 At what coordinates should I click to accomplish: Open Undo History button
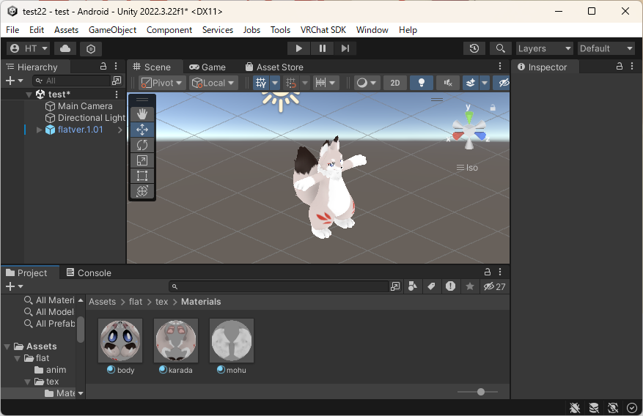coord(474,49)
